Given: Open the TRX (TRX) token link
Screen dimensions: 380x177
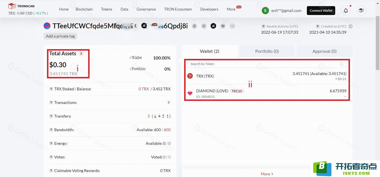Looking at the screenshot, I should pos(205,76).
